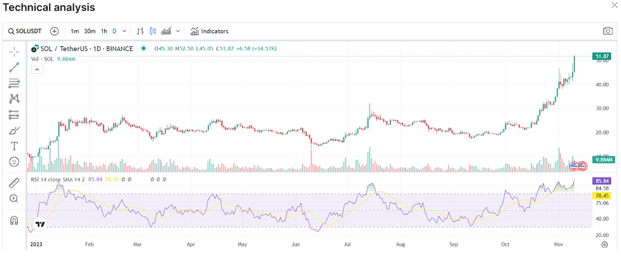Open the Indicators menu

coord(209,31)
